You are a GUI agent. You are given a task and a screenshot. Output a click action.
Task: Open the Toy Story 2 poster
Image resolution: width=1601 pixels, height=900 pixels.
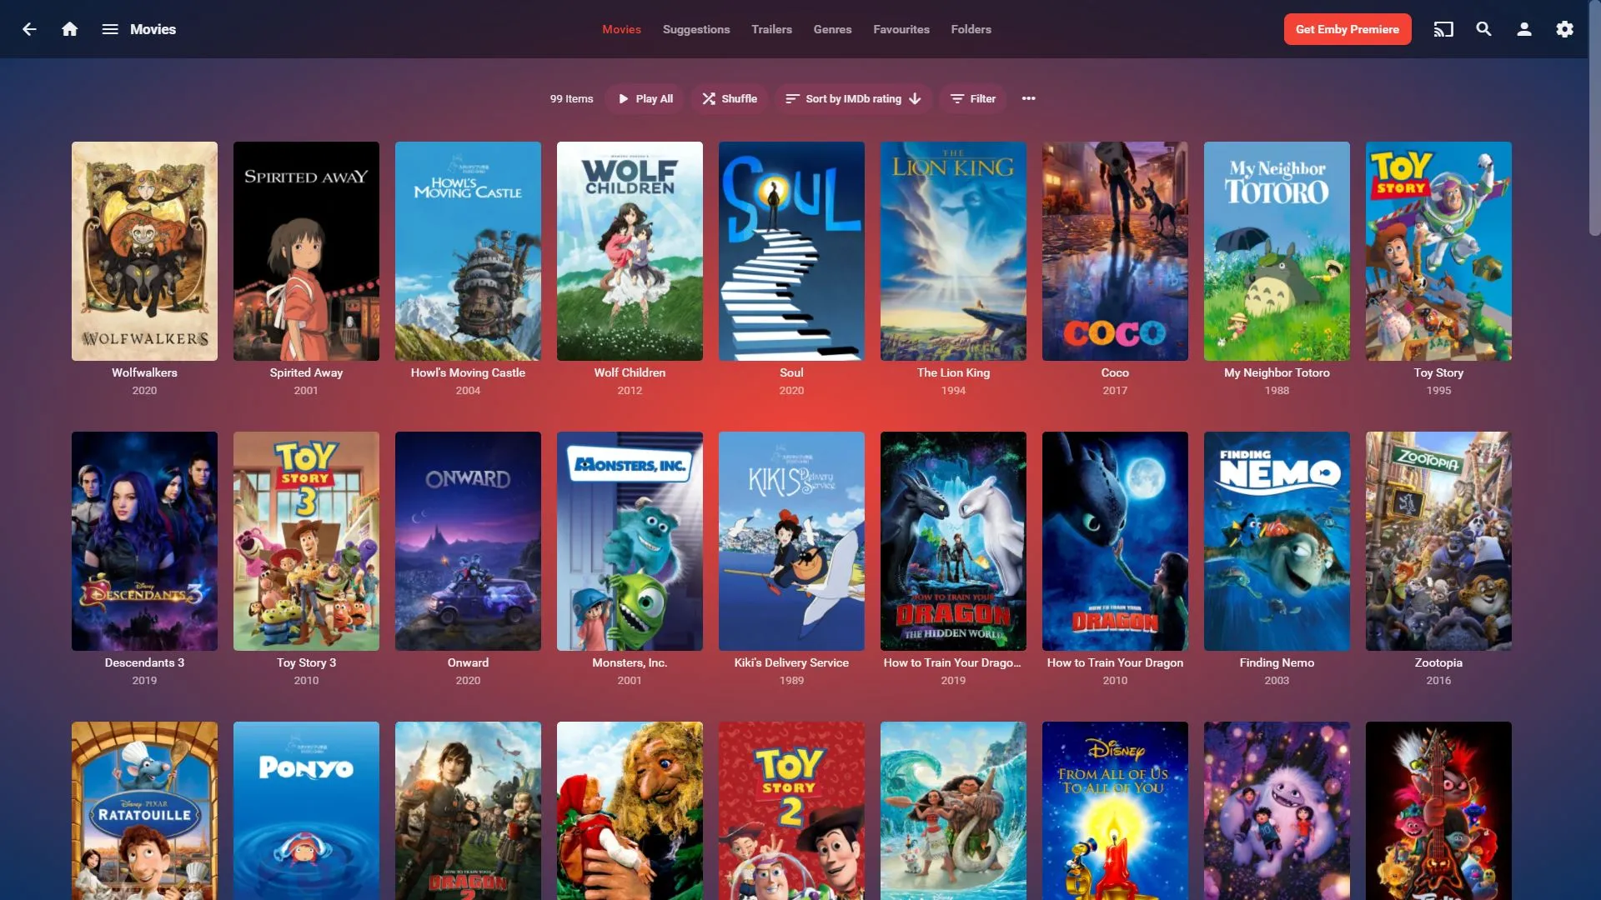[x=791, y=811]
